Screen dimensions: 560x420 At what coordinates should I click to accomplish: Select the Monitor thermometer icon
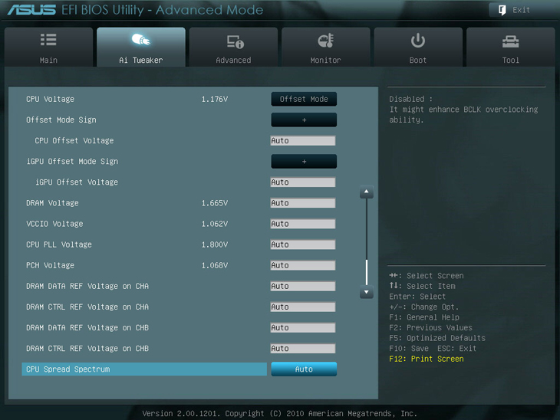(326, 41)
